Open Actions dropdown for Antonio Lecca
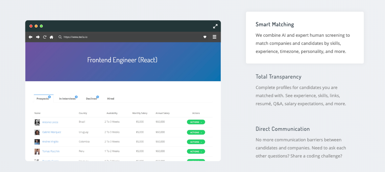This screenshot has height=172, width=385. click(196, 122)
